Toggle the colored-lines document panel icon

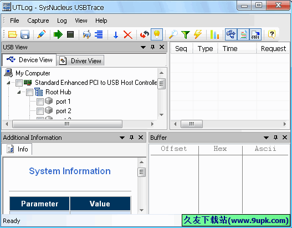click(243, 34)
